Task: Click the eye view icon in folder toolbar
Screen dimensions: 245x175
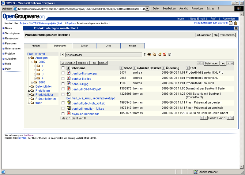Action: pyautogui.click(x=149, y=55)
